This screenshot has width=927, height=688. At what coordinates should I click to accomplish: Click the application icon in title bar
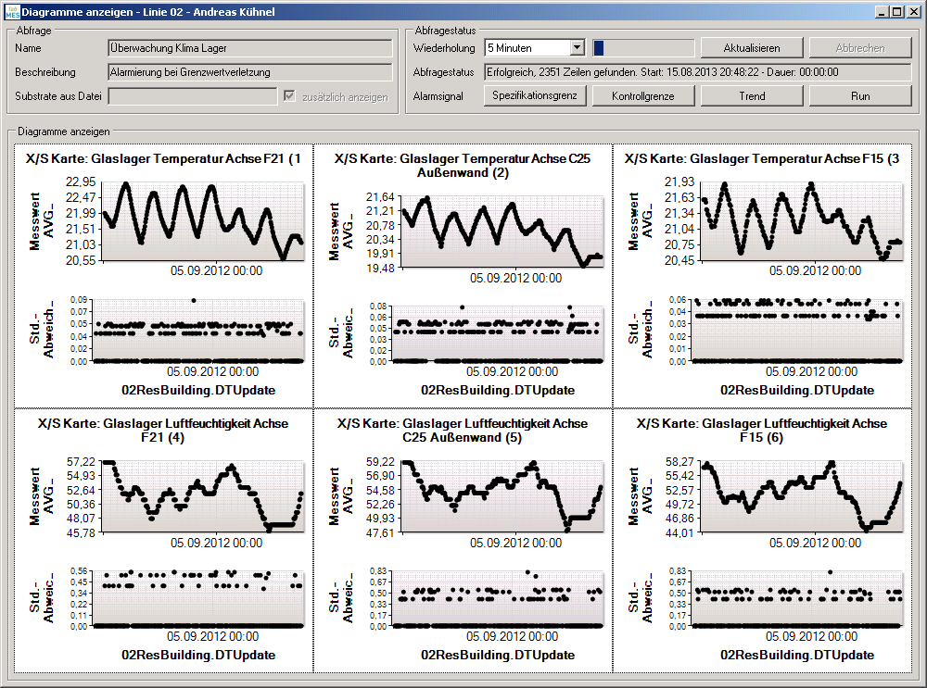click(10, 11)
